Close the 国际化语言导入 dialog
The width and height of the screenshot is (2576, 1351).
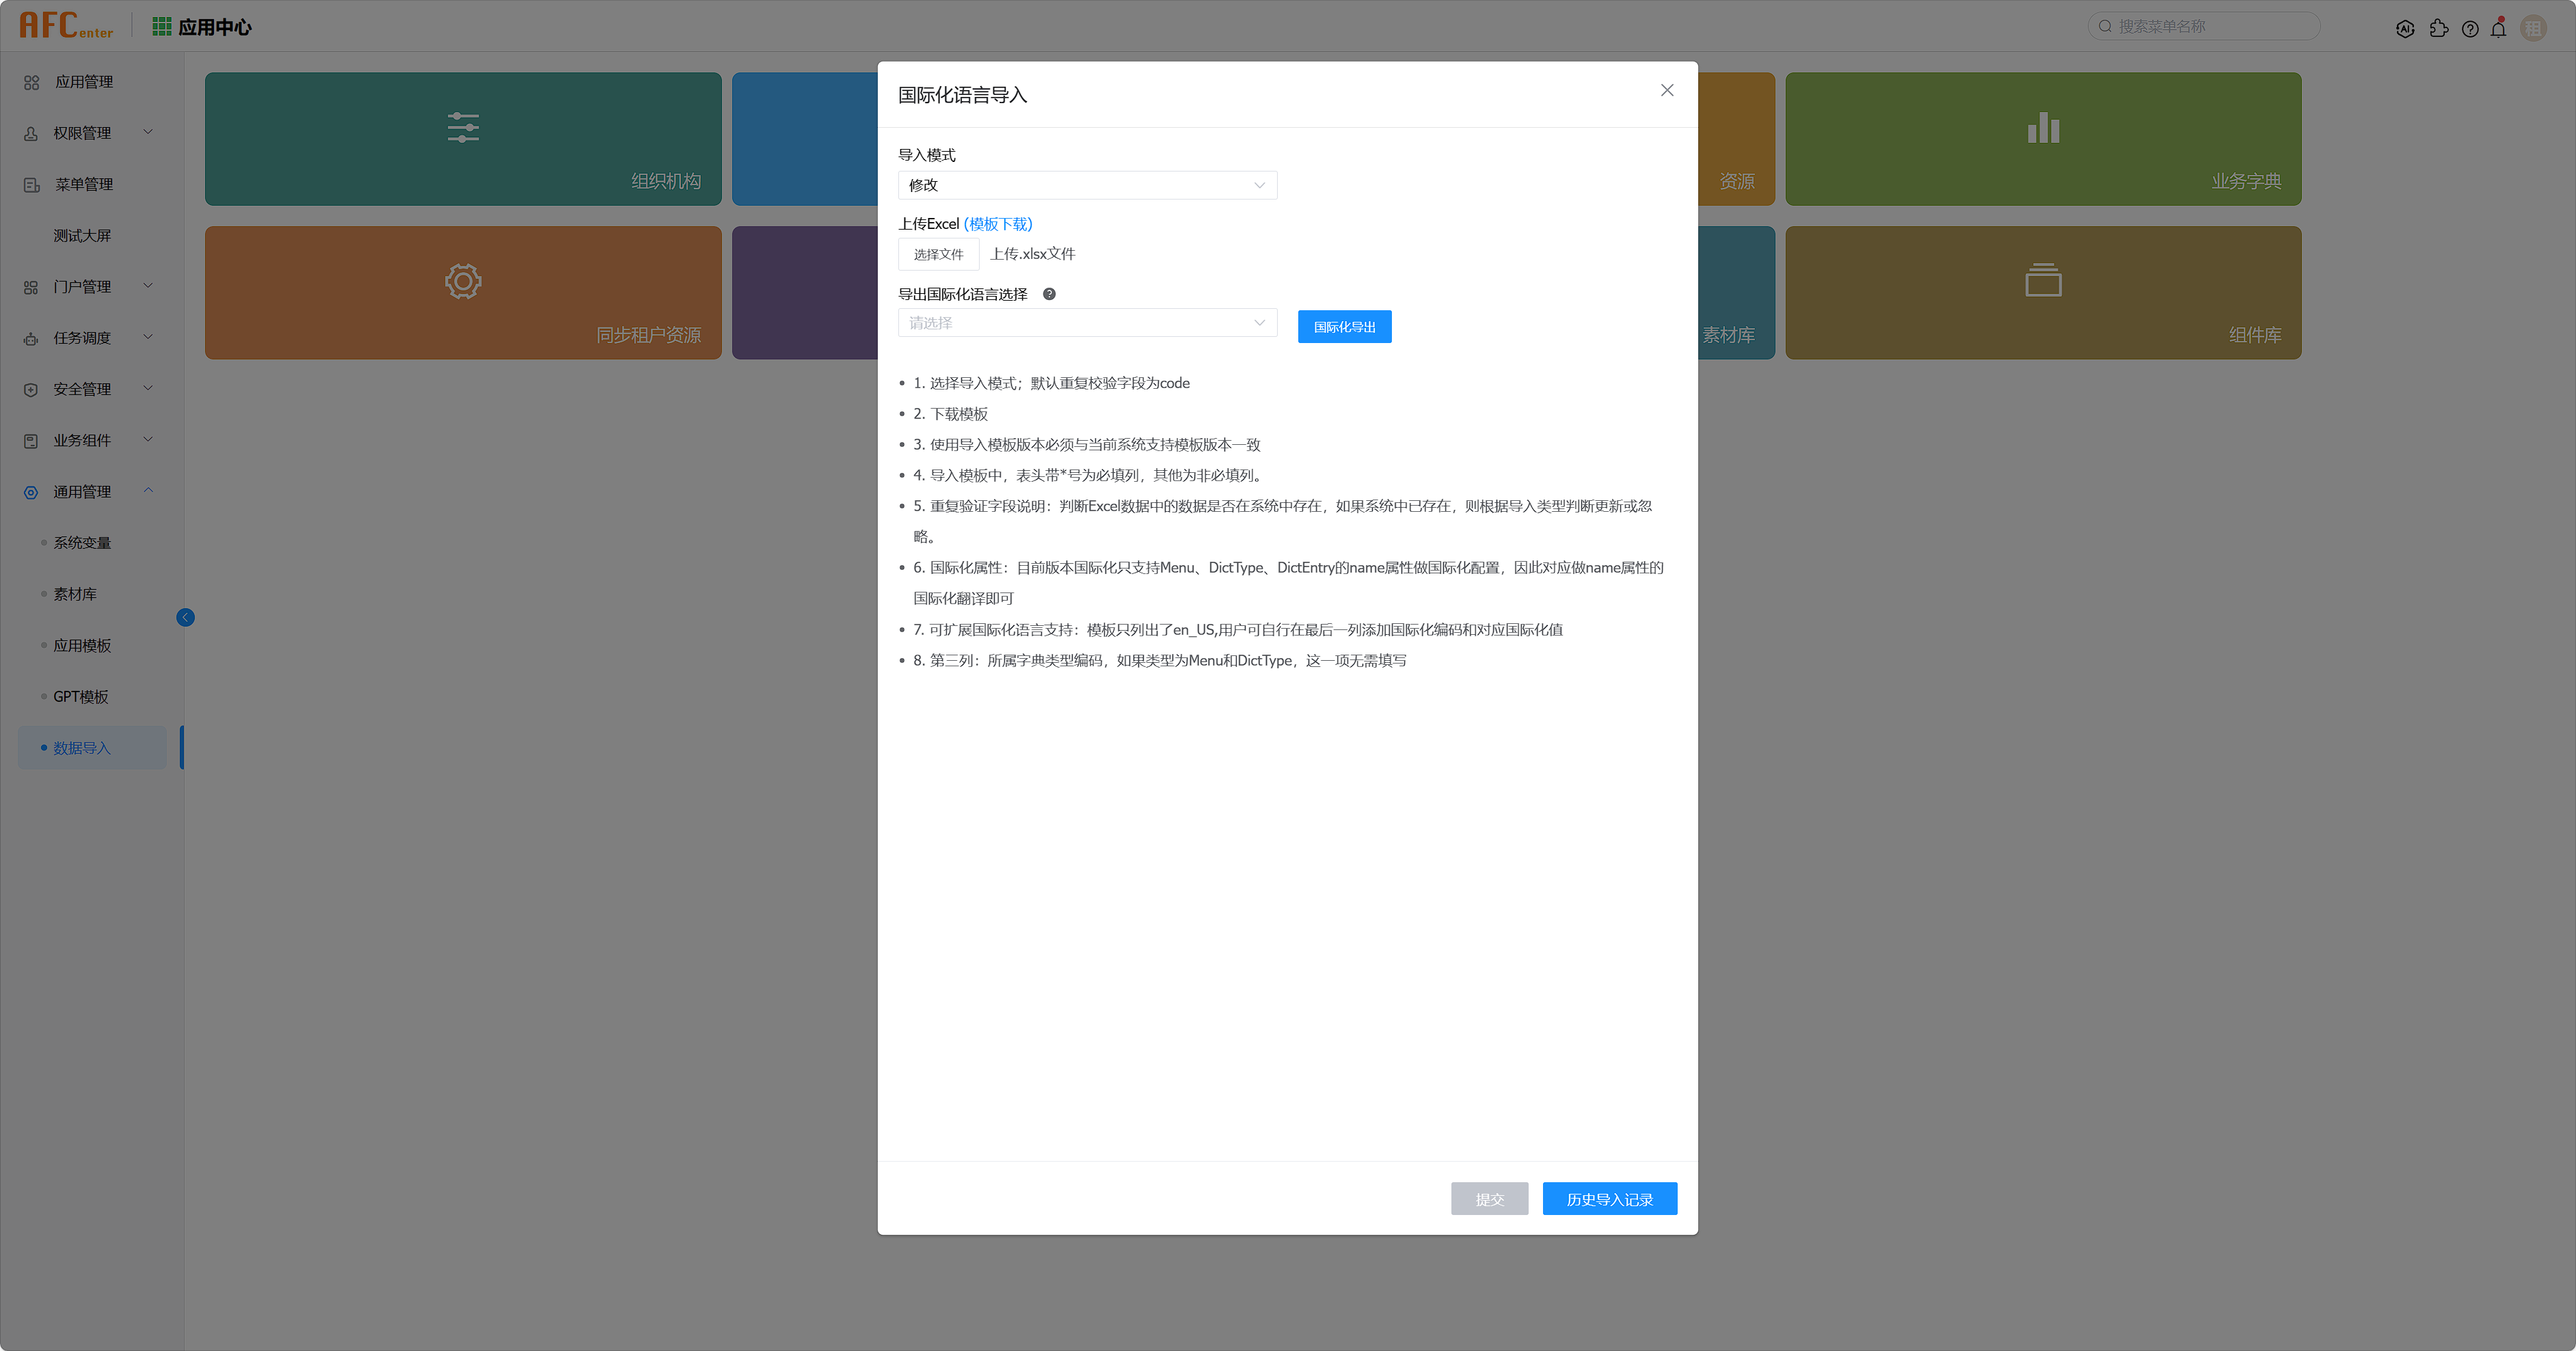click(x=1666, y=90)
